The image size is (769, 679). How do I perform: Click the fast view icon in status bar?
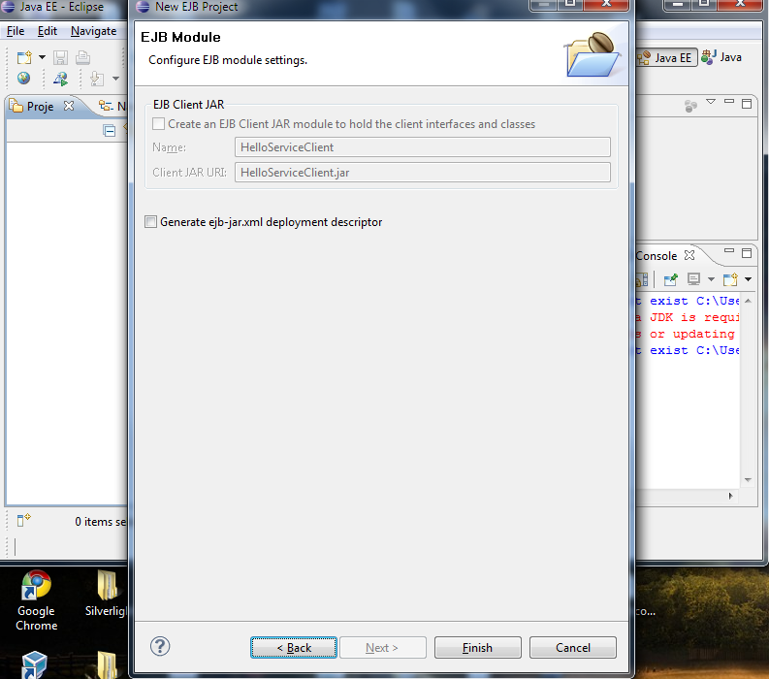23,520
